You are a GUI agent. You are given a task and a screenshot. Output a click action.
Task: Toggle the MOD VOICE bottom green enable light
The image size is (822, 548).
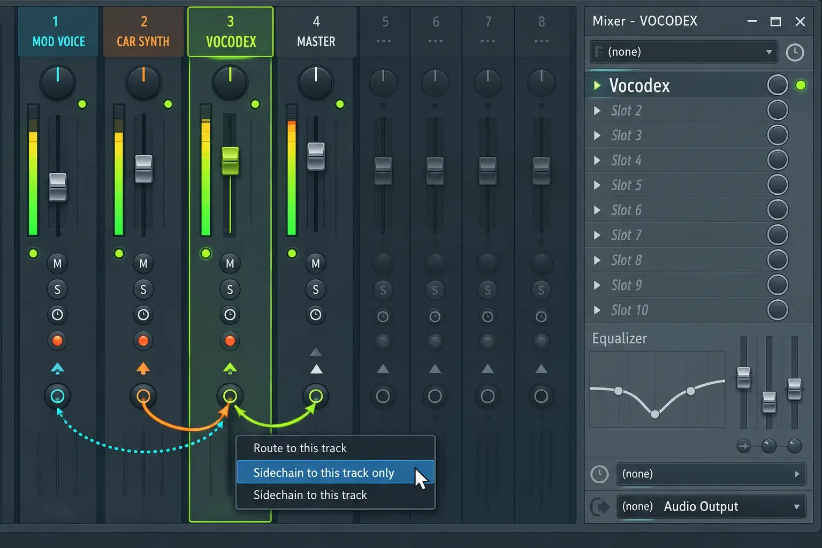point(33,253)
